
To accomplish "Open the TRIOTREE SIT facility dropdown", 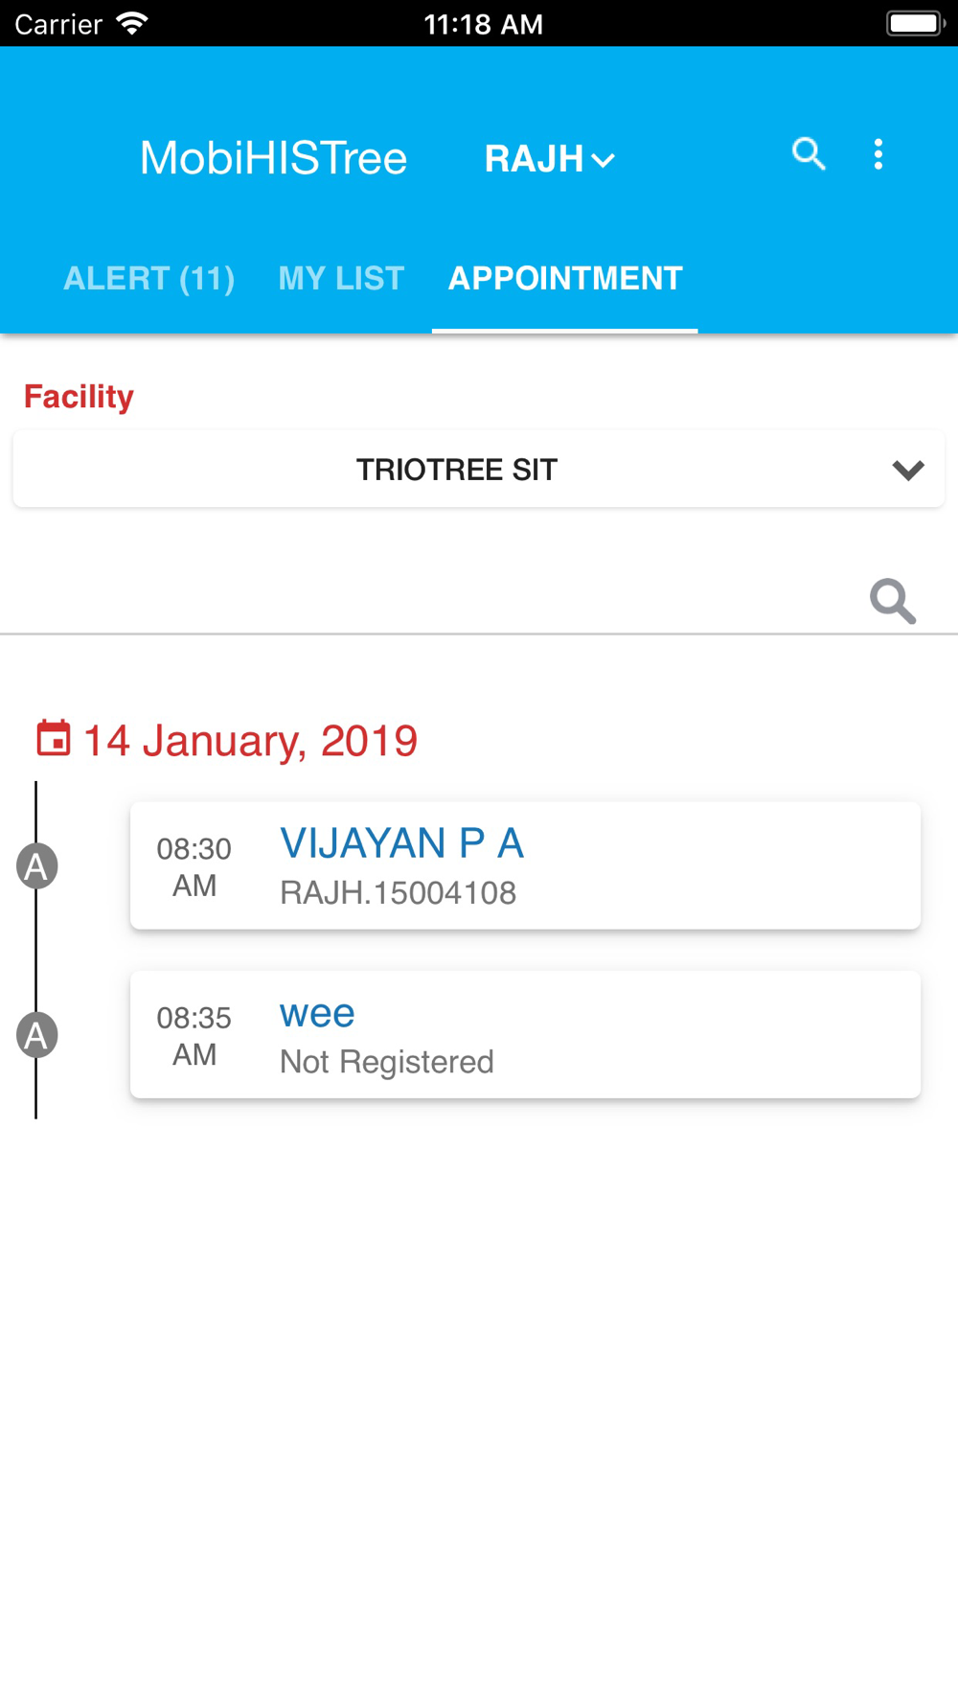I will [479, 470].
